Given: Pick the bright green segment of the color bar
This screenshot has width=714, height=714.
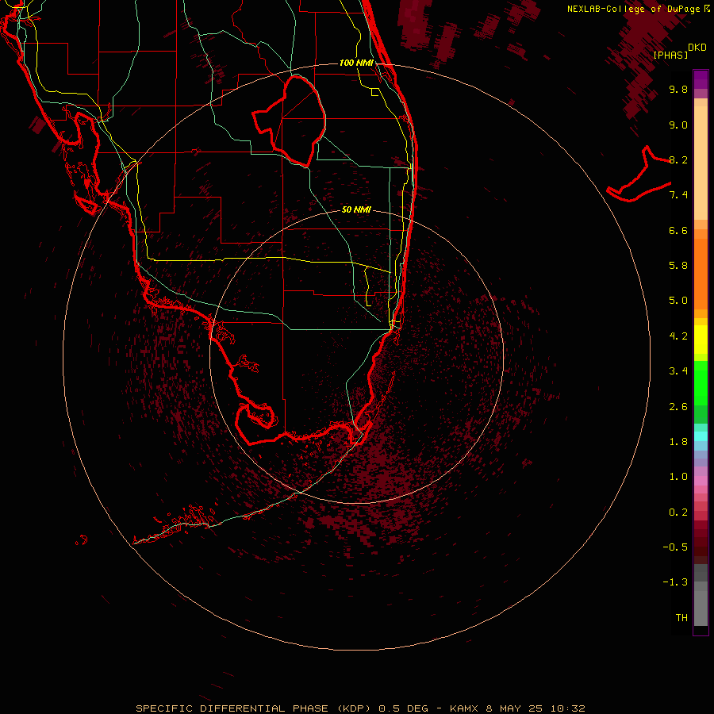Looking at the screenshot, I should [701, 383].
